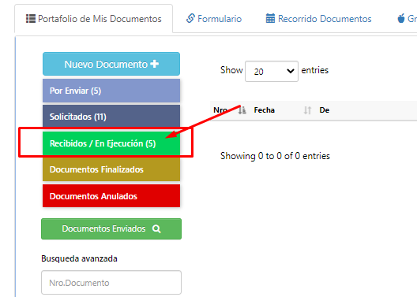This screenshot has height=297, width=417.
Task: Open the Por Enviar (5) list
Action: pos(111,91)
